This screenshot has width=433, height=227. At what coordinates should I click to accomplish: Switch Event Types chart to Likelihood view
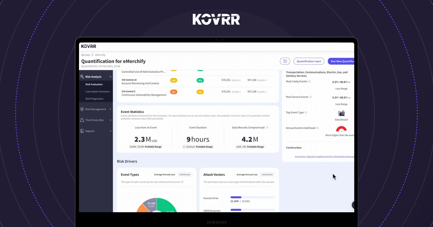point(185,174)
